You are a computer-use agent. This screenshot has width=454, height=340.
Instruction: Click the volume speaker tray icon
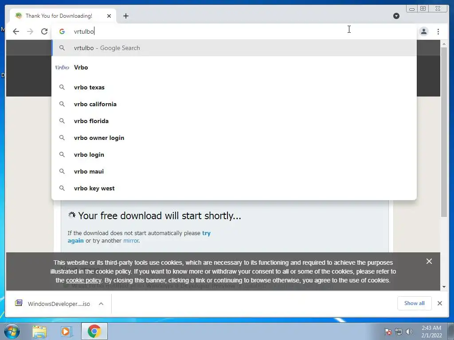coord(409,332)
